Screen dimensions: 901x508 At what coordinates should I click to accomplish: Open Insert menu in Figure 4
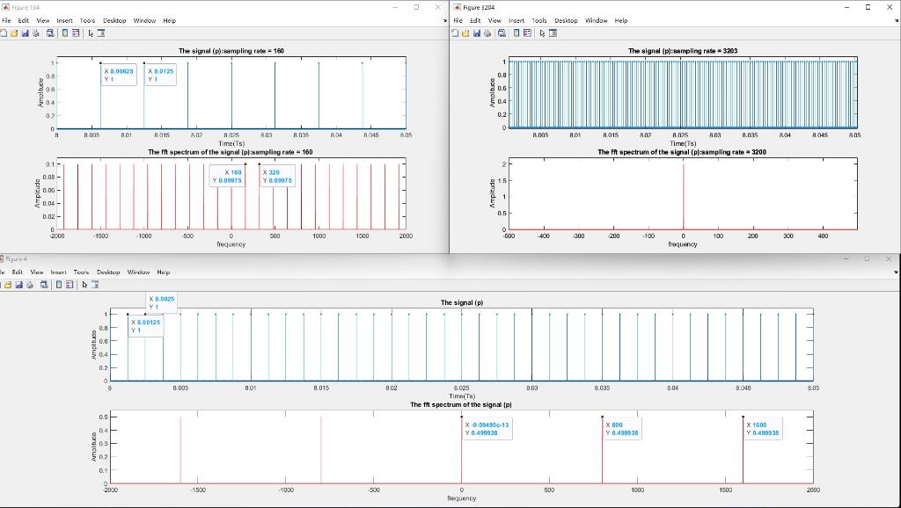[58, 272]
